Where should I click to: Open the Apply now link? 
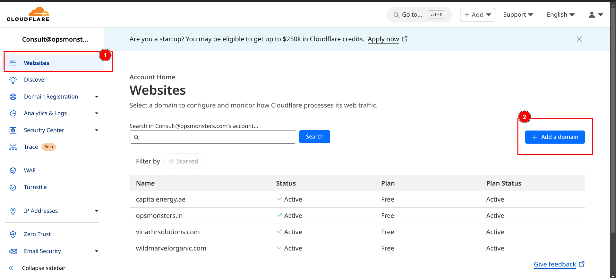tap(383, 39)
